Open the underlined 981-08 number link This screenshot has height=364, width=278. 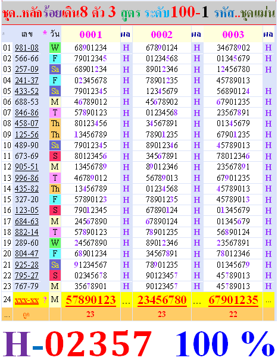click(x=27, y=48)
